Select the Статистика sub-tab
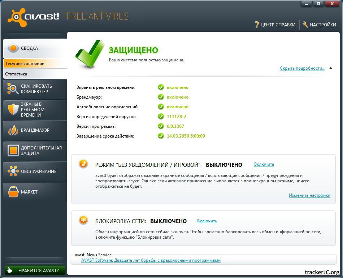 16,74
